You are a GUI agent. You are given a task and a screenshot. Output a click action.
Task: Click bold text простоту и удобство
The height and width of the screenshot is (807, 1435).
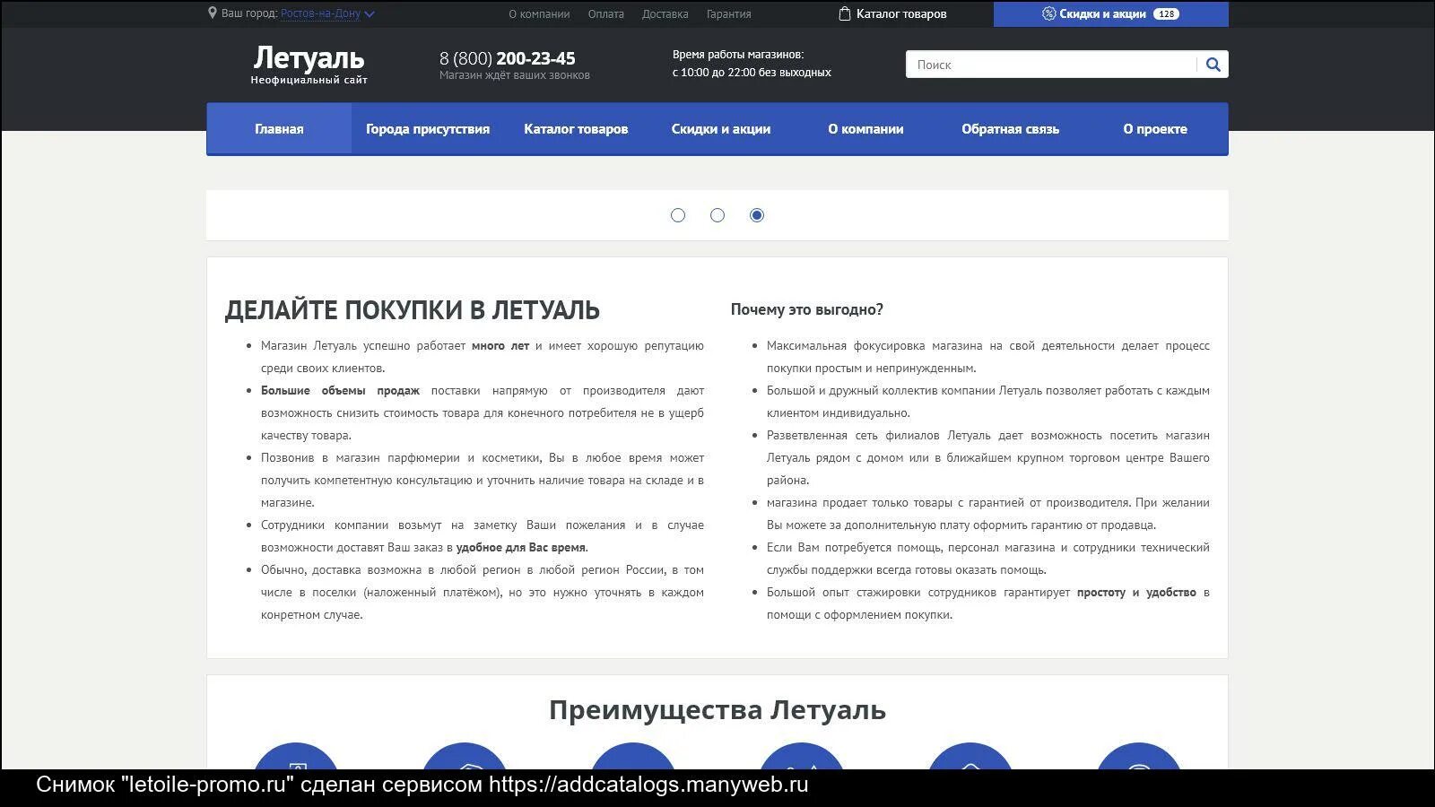pos(1136,593)
